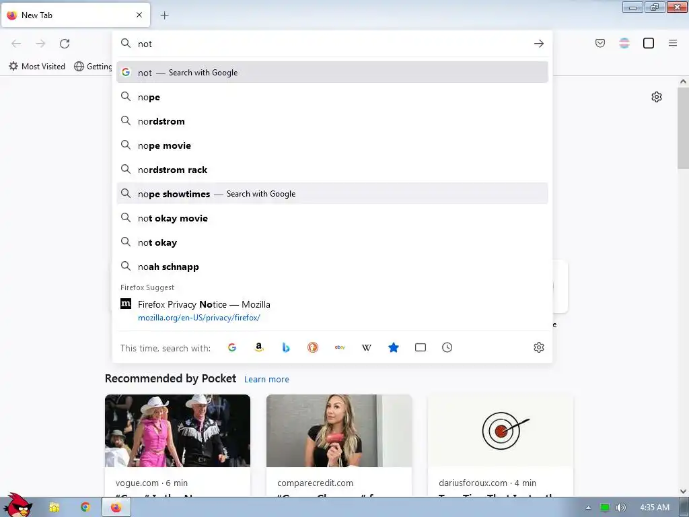Image resolution: width=689 pixels, height=517 pixels.
Task: Open Firefox Privacy Notice suggestion
Action: pos(332,310)
